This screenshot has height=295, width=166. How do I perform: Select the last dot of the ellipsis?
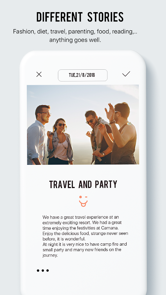point(48,271)
